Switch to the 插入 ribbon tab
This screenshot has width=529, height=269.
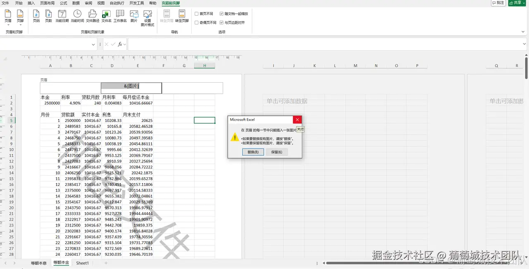[x=31, y=3]
